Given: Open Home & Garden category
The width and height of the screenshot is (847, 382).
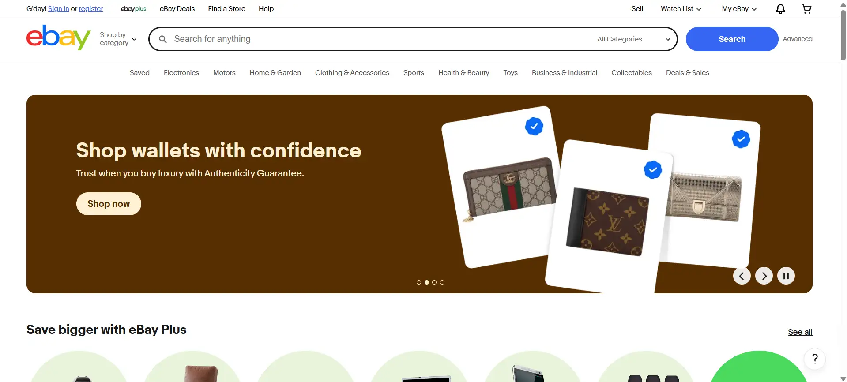Looking at the screenshot, I should point(275,73).
